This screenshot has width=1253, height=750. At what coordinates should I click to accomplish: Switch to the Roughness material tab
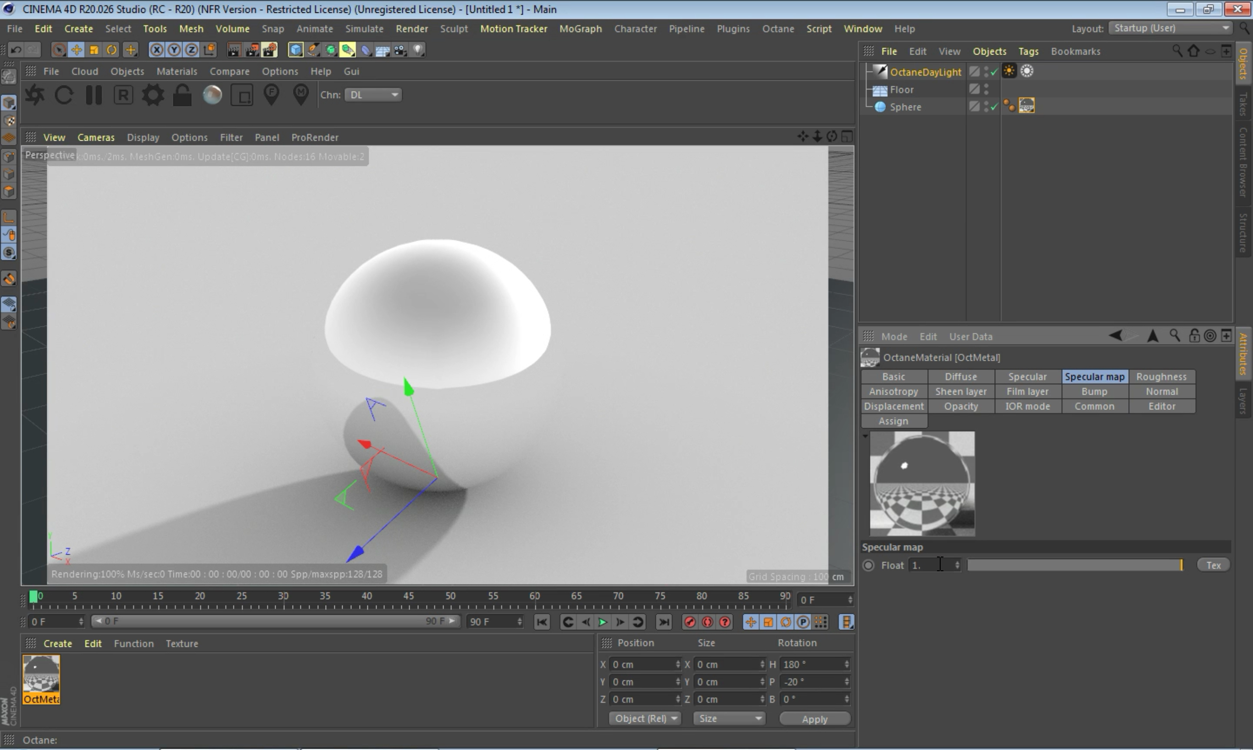point(1161,377)
